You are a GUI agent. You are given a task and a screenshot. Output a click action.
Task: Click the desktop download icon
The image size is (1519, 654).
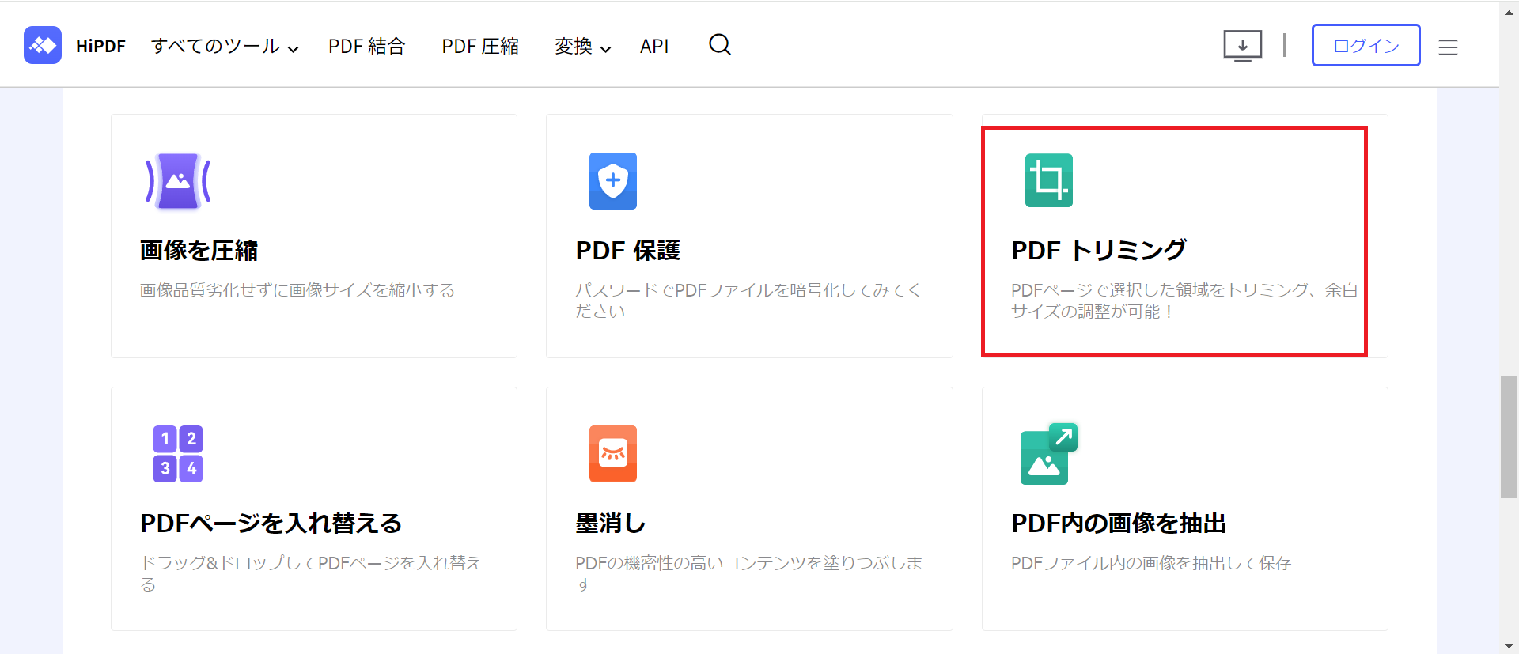(x=1242, y=46)
